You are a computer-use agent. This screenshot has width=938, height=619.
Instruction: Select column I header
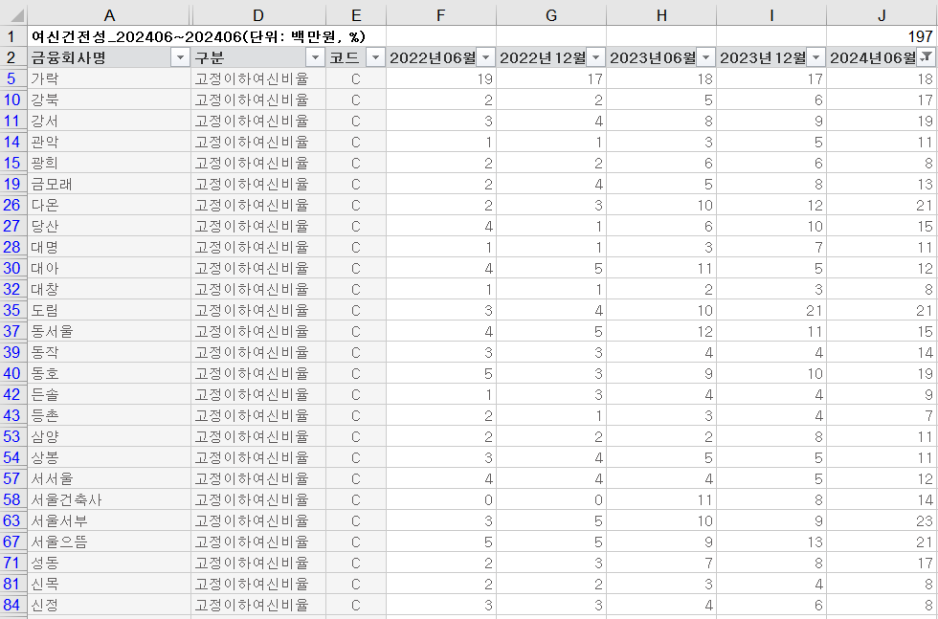[771, 15]
